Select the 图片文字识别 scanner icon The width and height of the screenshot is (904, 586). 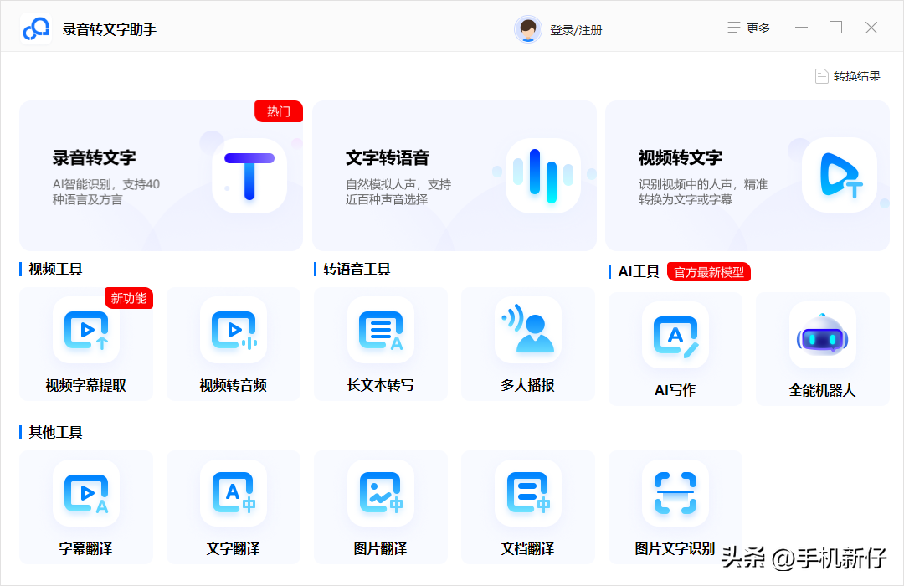tap(675, 494)
